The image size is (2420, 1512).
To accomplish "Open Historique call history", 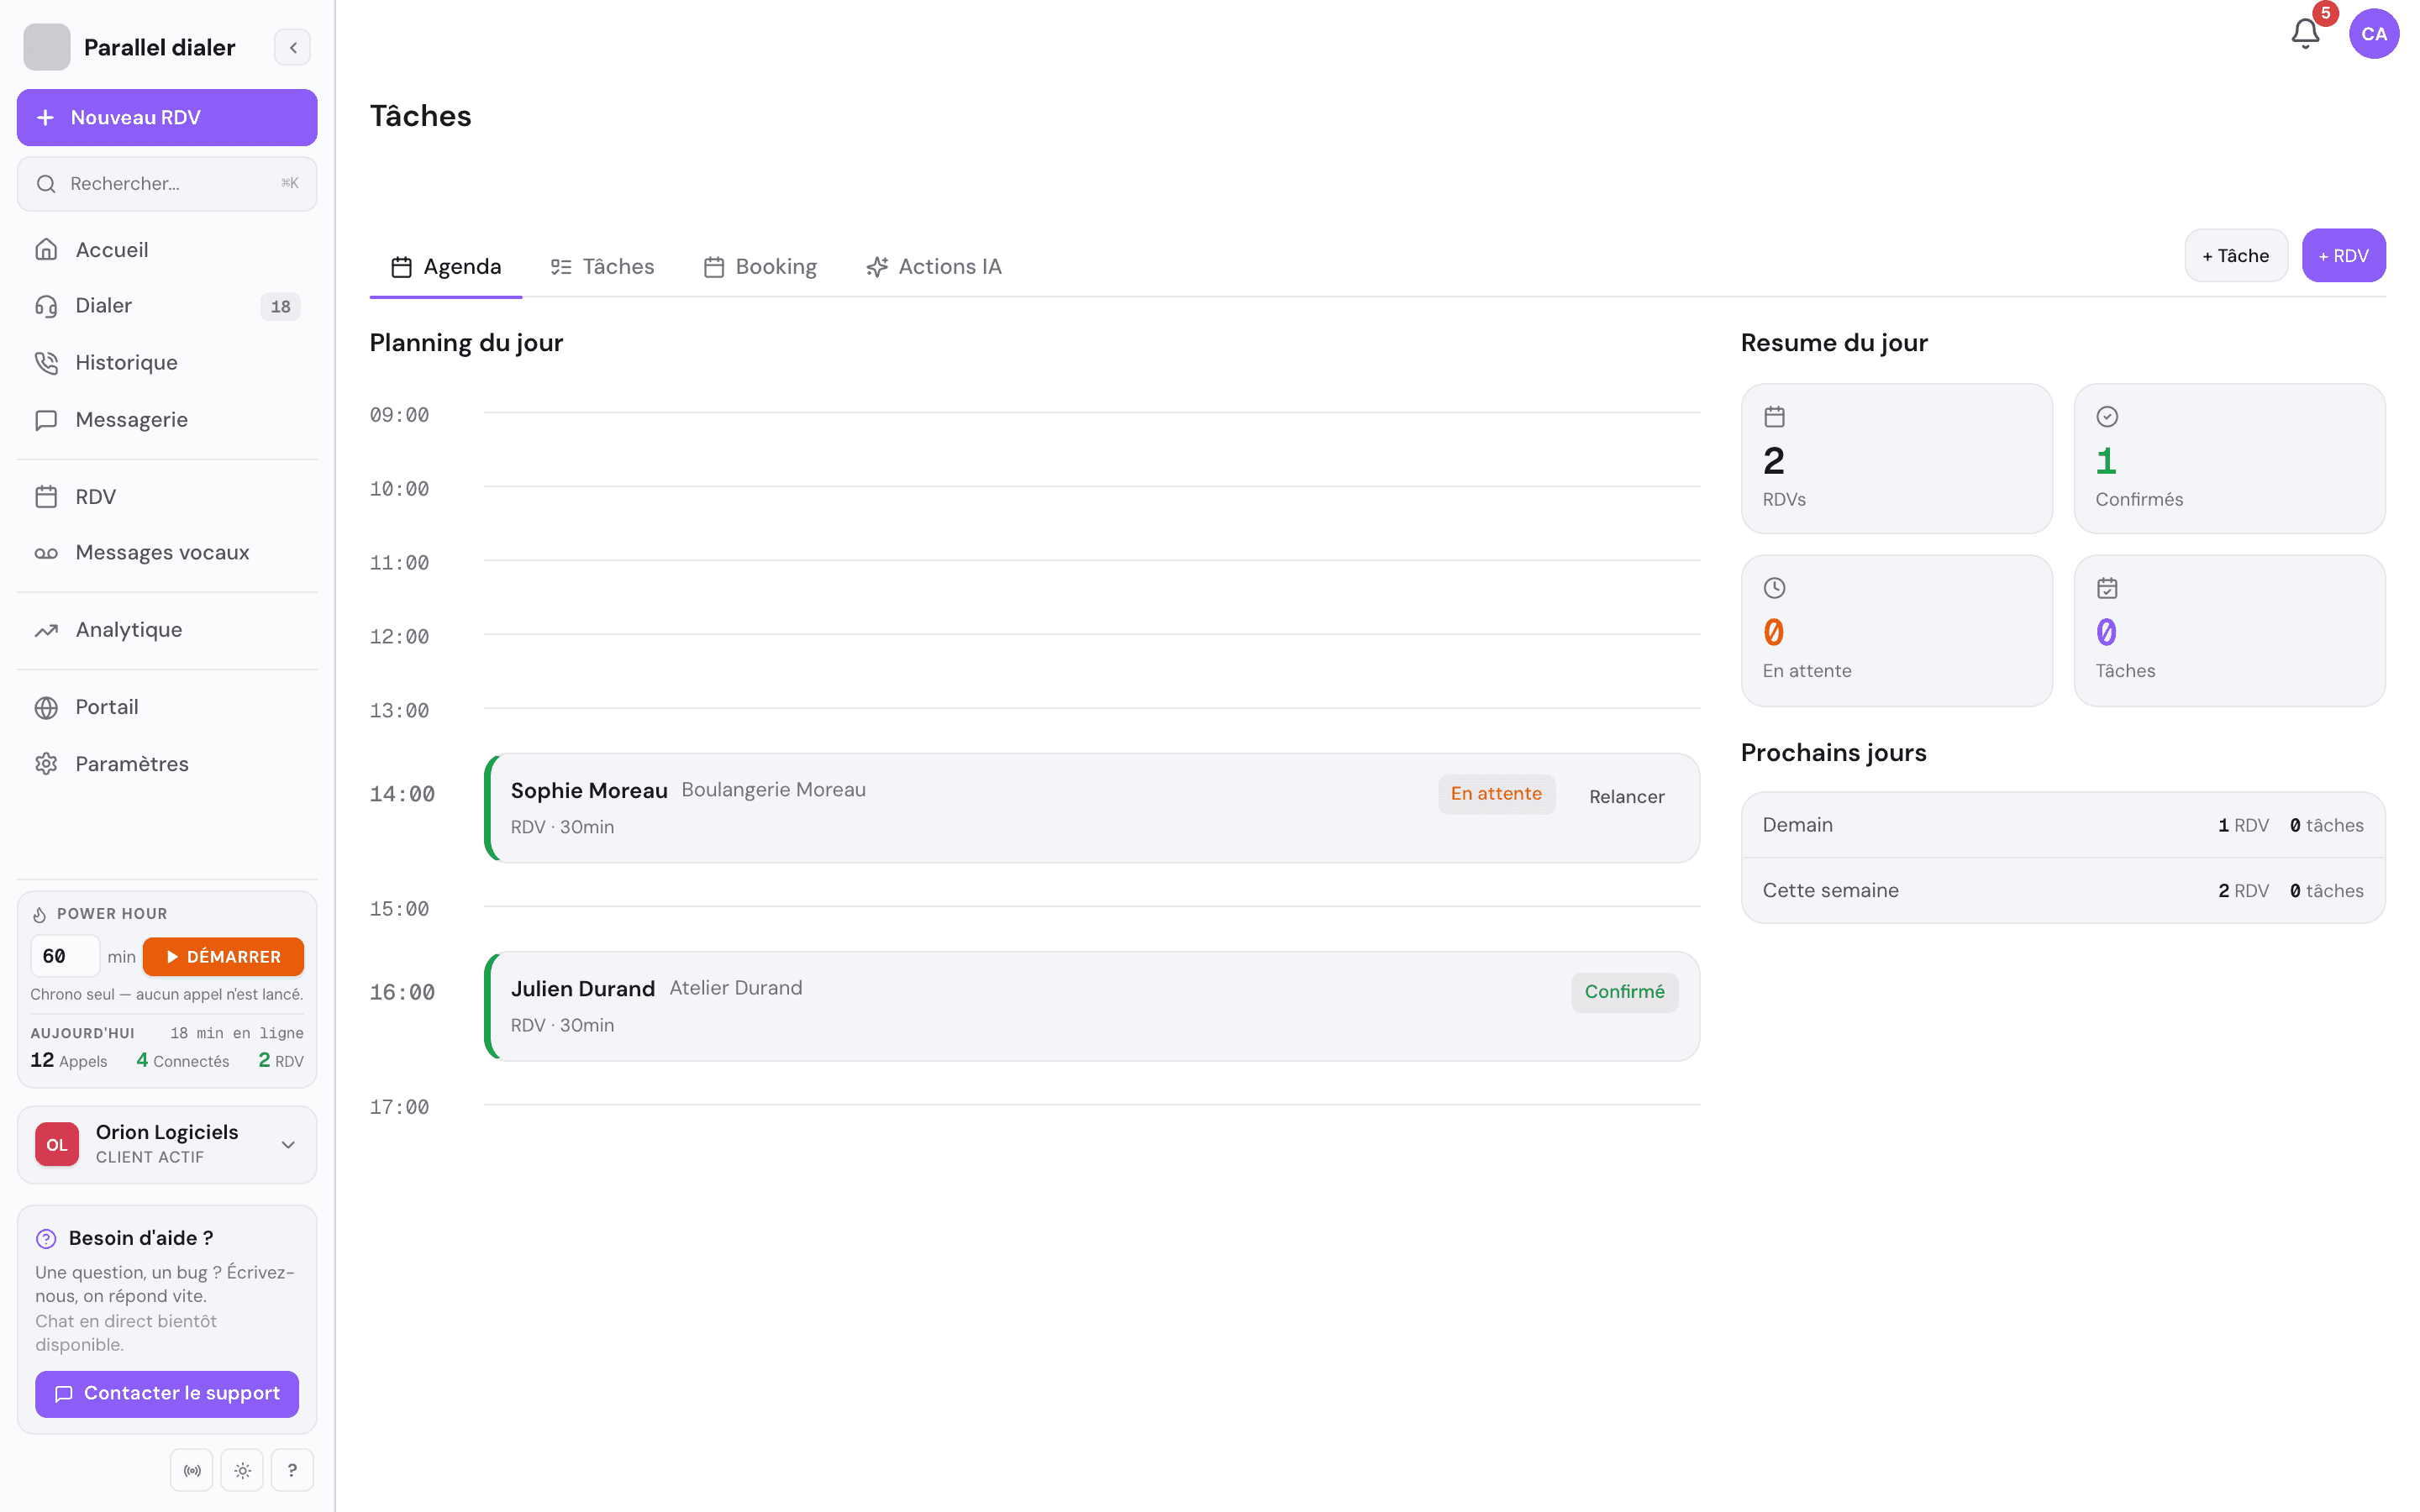I will (167, 363).
